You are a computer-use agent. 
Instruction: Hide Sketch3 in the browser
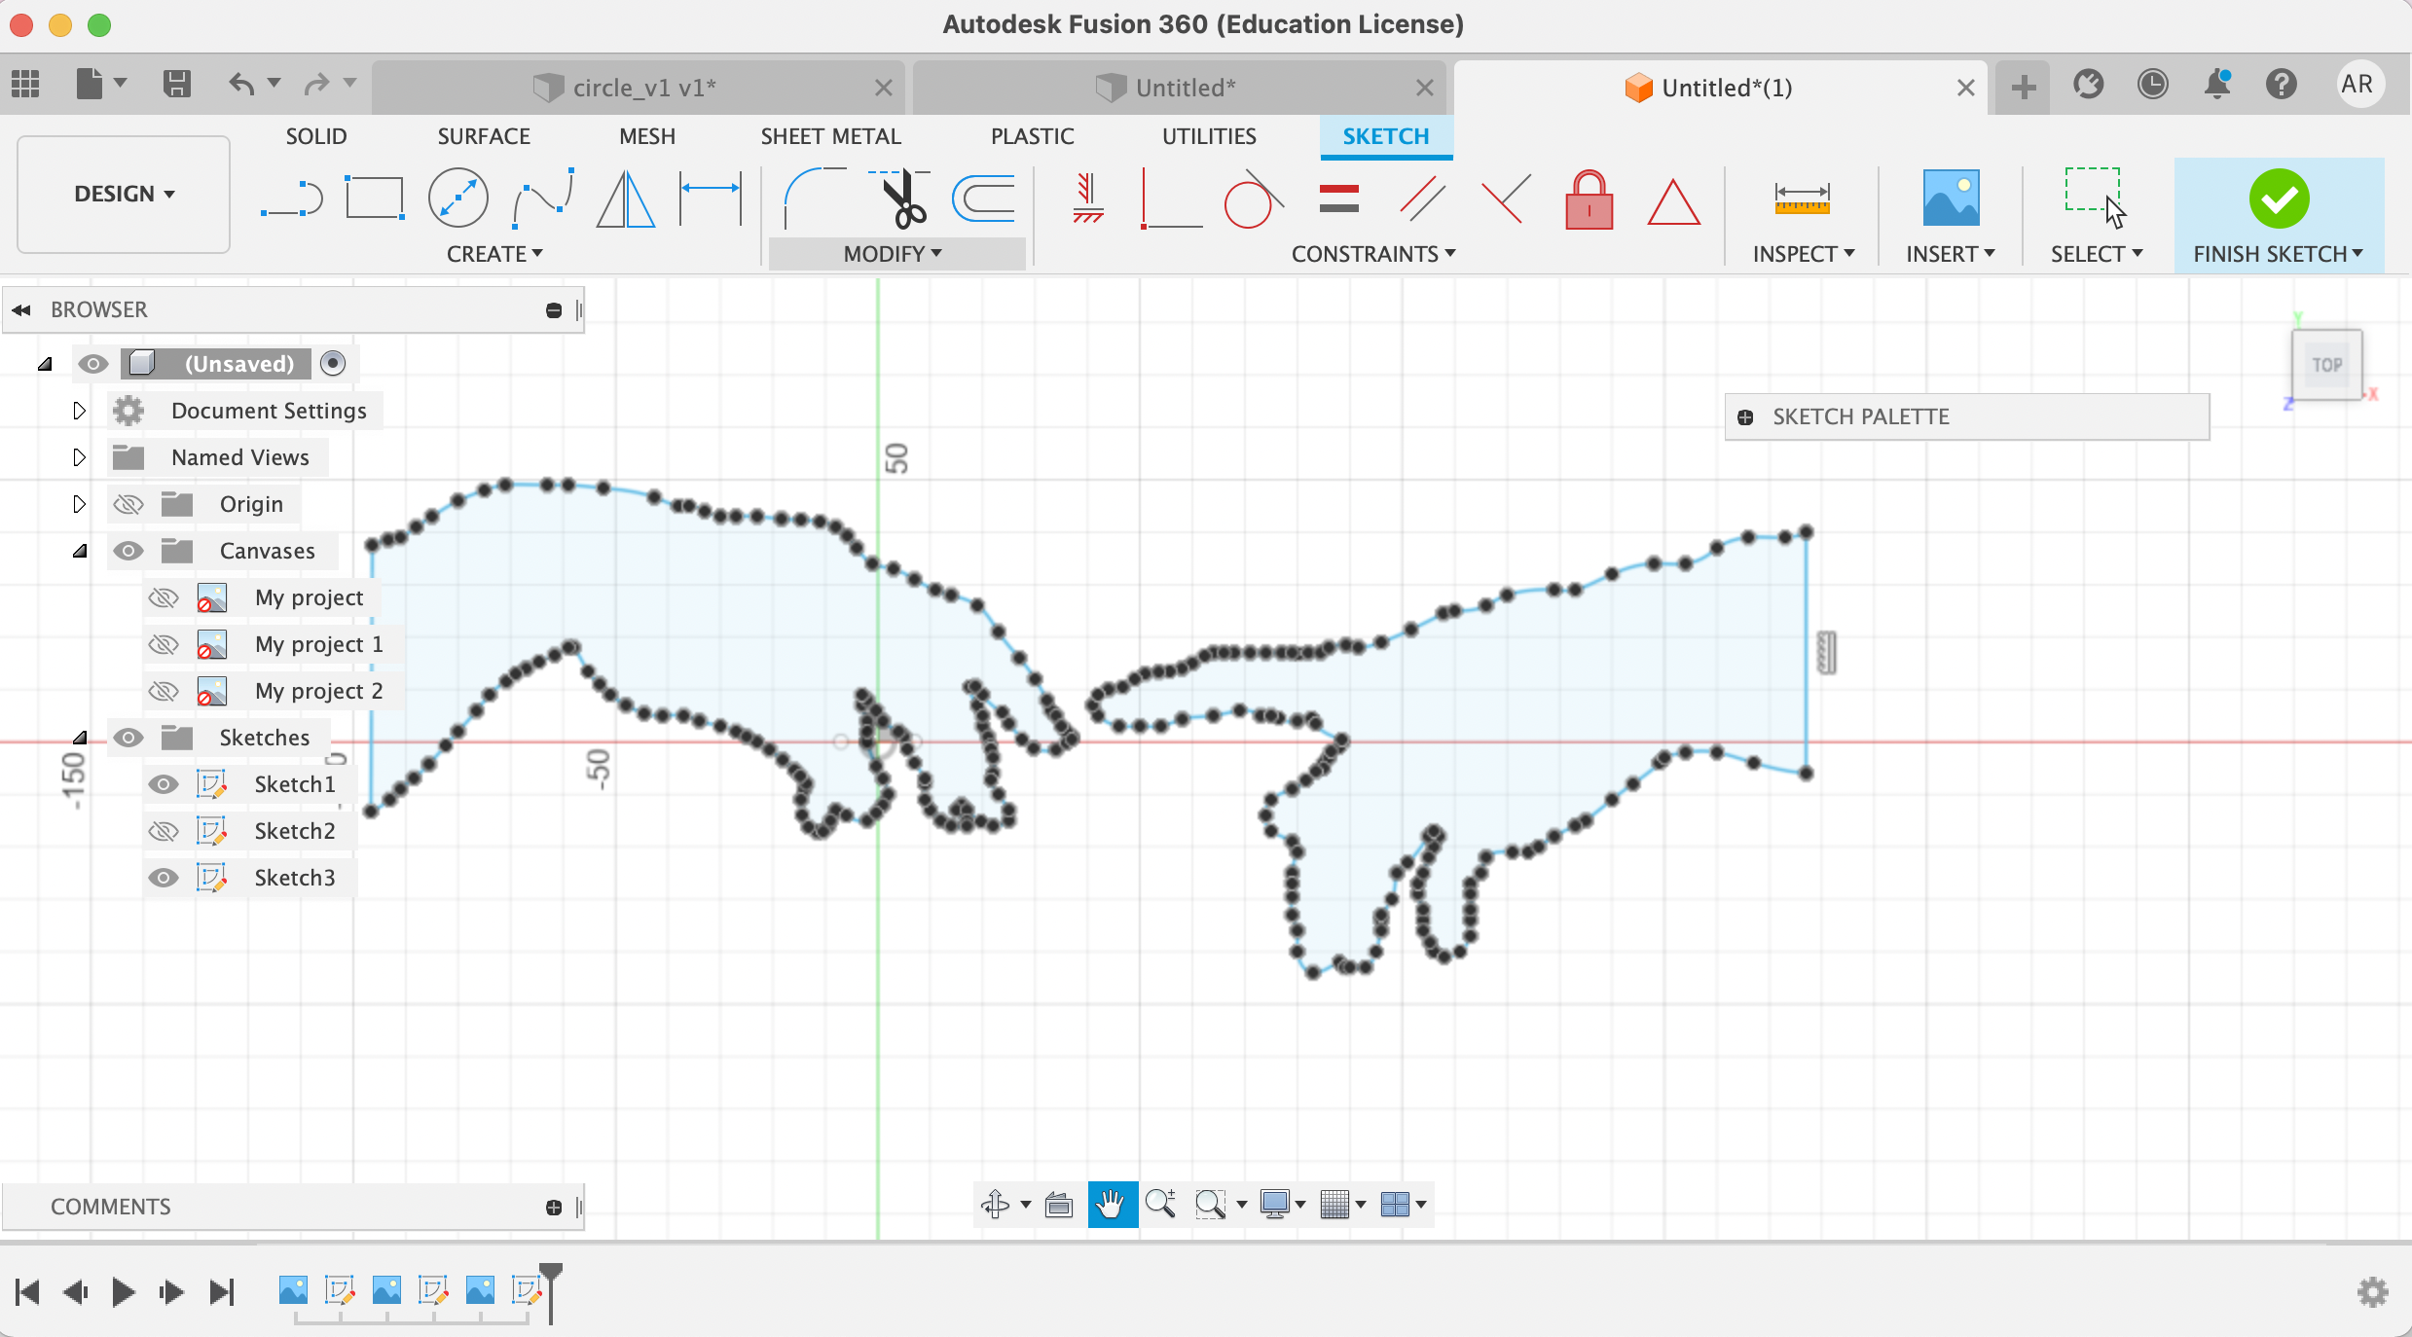tap(164, 878)
